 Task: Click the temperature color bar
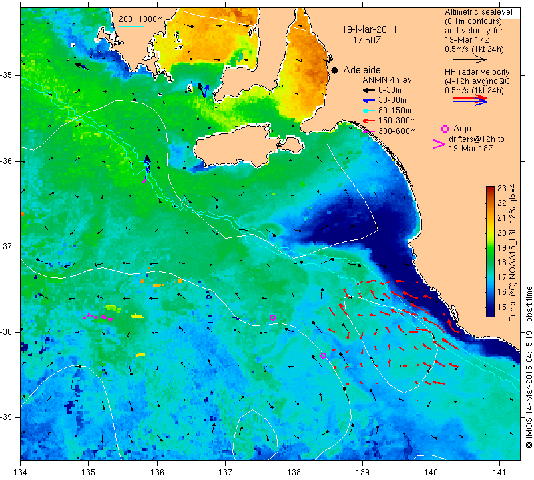click(x=490, y=251)
